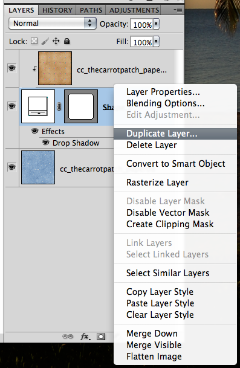Image resolution: width=240 pixels, height=368 pixels.
Task: Choose Rasterize Layer in the menu
Action: pos(157,182)
